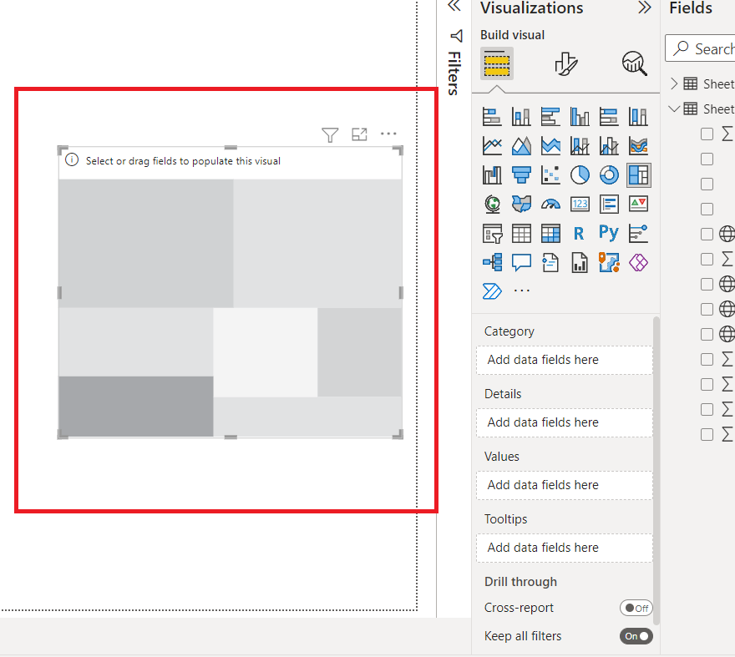Select the Paginated report visual
The height and width of the screenshot is (657, 735).
click(580, 262)
